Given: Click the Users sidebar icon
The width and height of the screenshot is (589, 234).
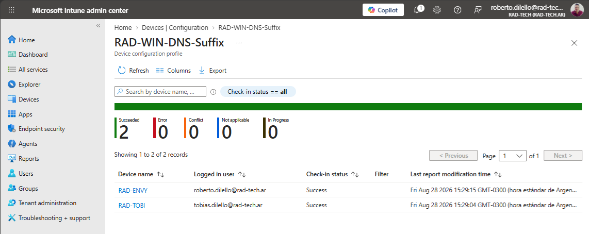Looking at the screenshot, I should (x=12, y=174).
